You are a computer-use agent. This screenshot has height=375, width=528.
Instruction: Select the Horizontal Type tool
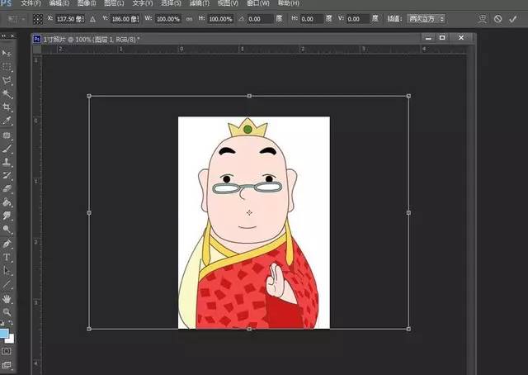pos(7,257)
